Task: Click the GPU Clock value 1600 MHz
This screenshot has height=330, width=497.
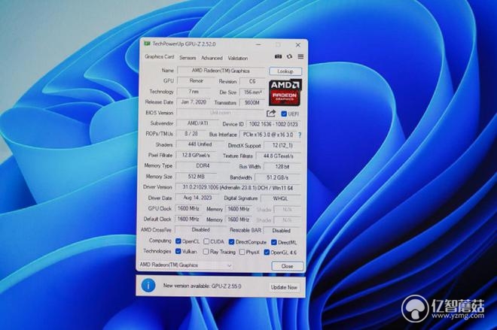Action: pyautogui.click(x=188, y=208)
